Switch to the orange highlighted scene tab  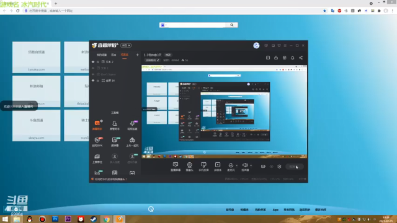point(124,55)
